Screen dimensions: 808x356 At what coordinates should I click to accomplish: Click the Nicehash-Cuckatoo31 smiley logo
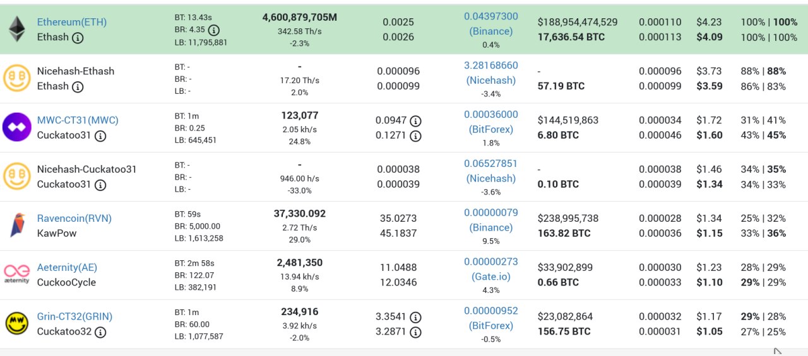(17, 177)
